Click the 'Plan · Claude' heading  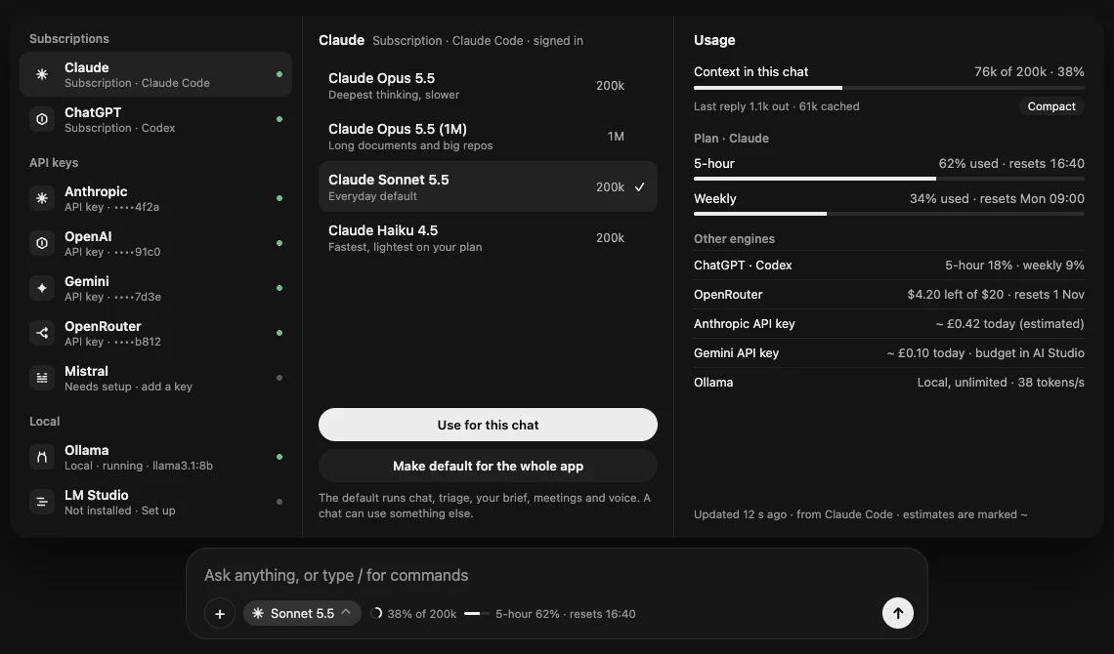731,139
